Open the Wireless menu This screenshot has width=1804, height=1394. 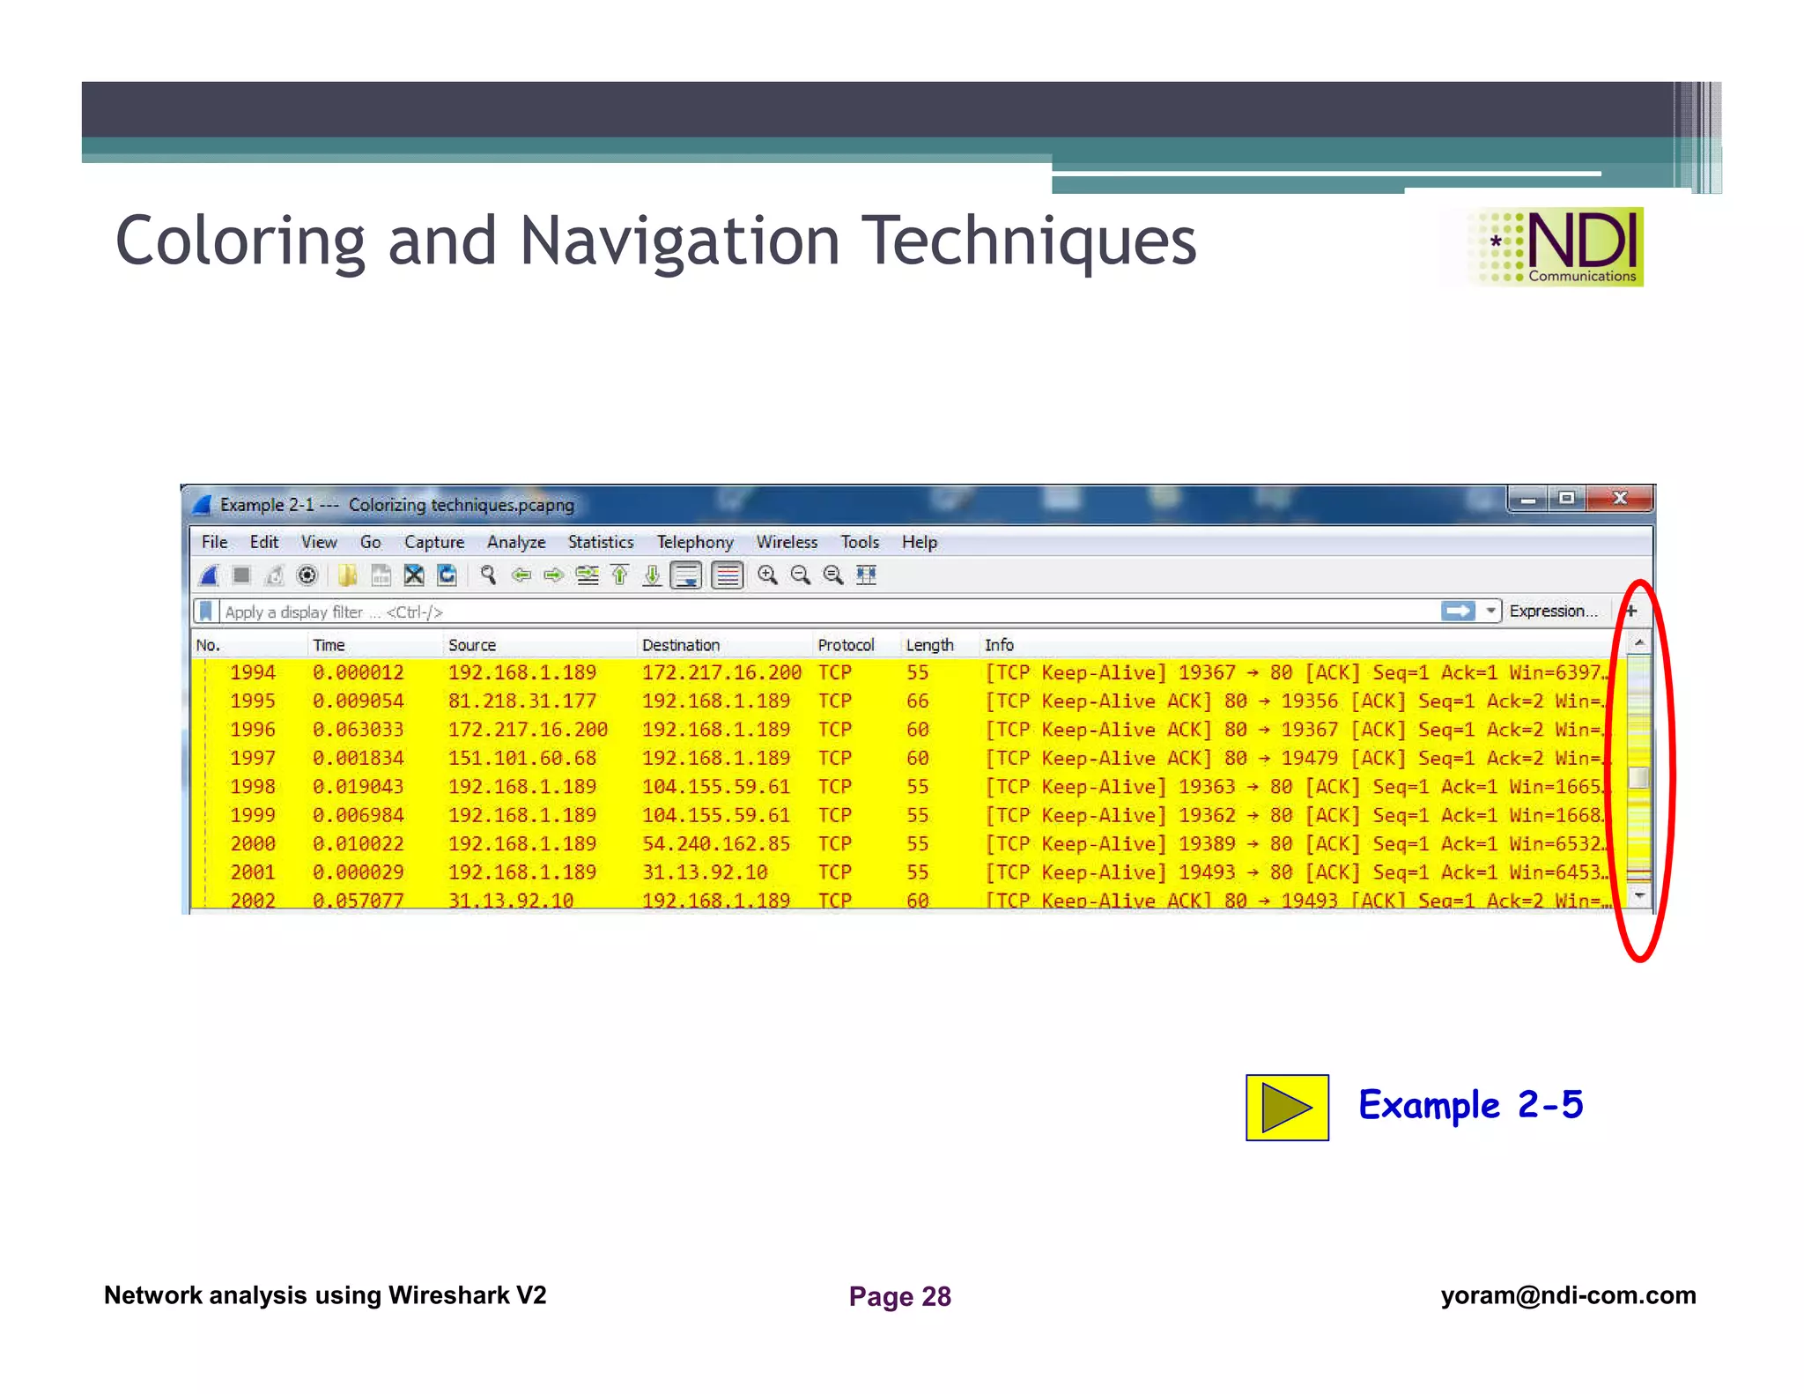pyautogui.click(x=787, y=542)
